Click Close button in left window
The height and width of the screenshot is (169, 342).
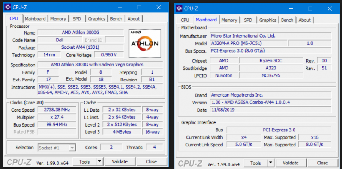click(151, 161)
